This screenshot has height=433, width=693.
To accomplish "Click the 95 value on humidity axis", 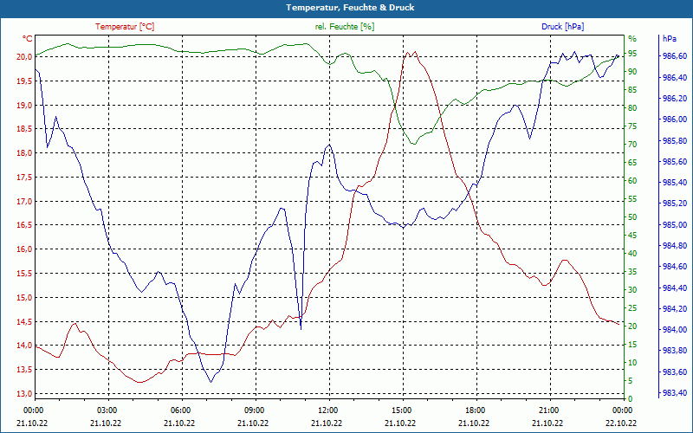I will click(x=632, y=54).
